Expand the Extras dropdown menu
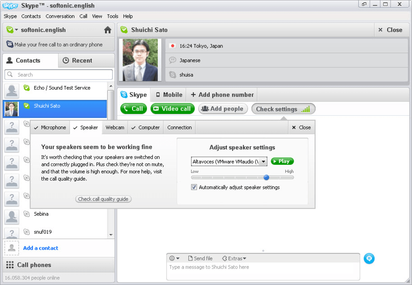The image size is (412, 285). point(234,258)
